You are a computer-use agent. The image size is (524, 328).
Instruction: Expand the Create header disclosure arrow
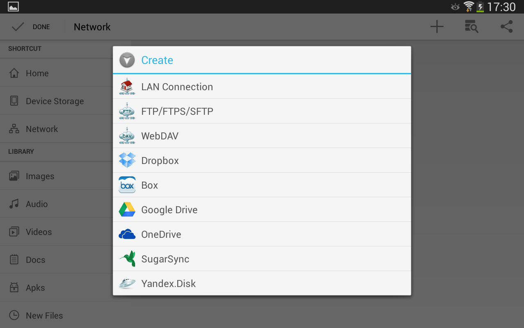click(127, 60)
